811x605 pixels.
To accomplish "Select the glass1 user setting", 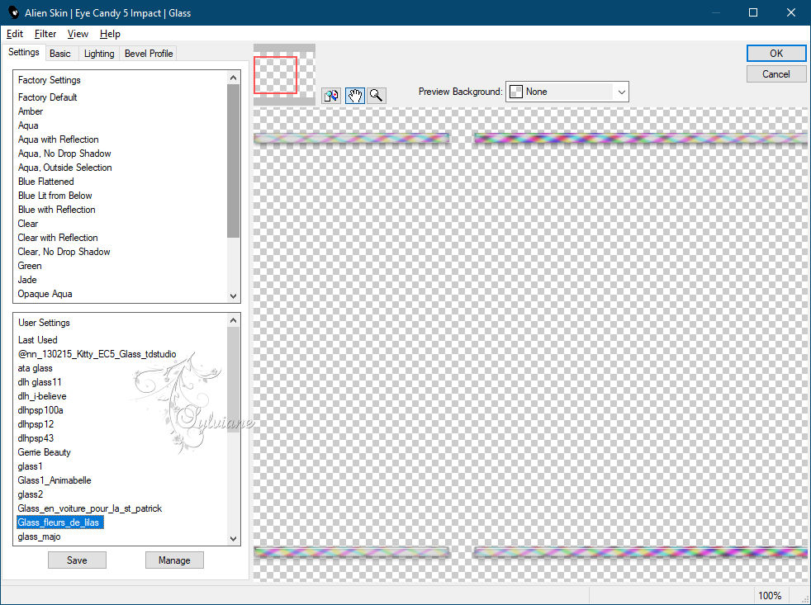I will pyautogui.click(x=30, y=466).
